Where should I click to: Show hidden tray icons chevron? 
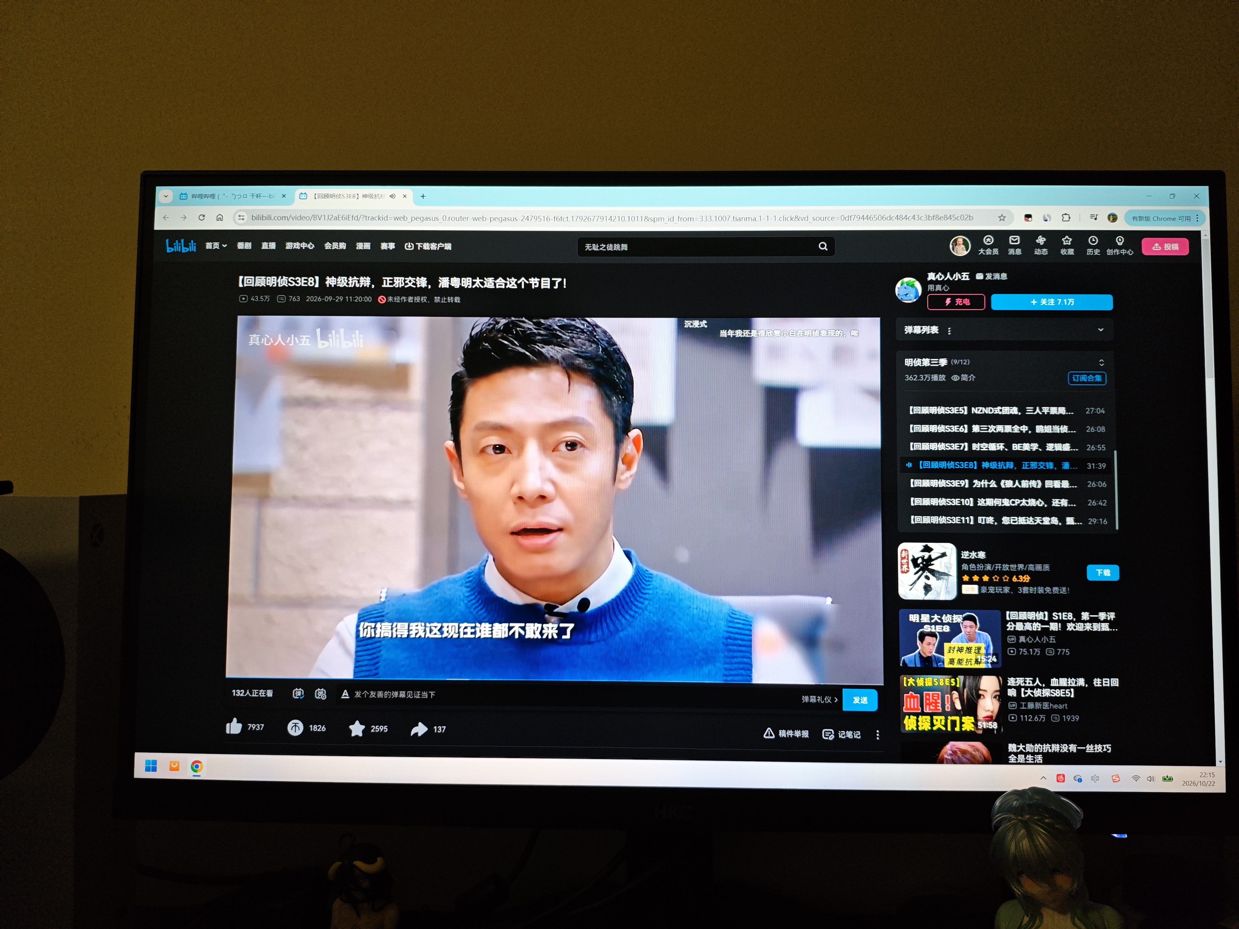[x=1043, y=778]
